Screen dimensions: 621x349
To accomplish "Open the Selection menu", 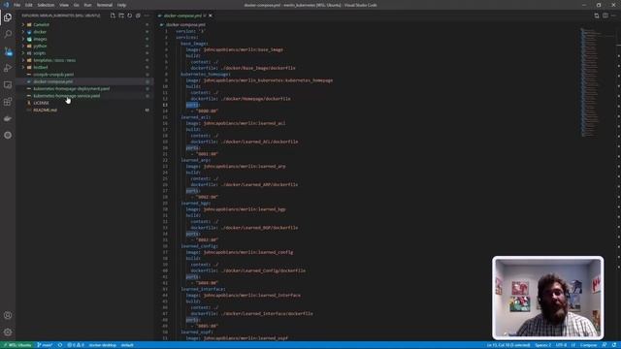I will point(46,5).
